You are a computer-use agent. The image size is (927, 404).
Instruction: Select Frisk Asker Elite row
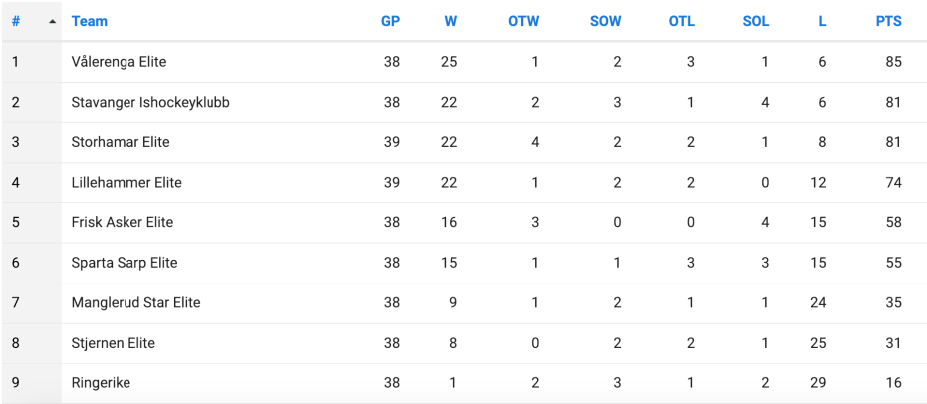point(123,222)
